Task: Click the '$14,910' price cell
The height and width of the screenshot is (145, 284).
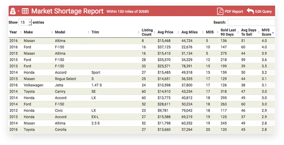Action: [164, 92]
